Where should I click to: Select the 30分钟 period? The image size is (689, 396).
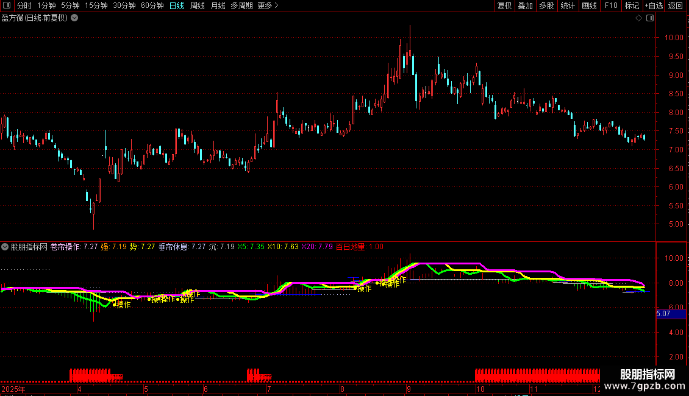coord(124,5)
